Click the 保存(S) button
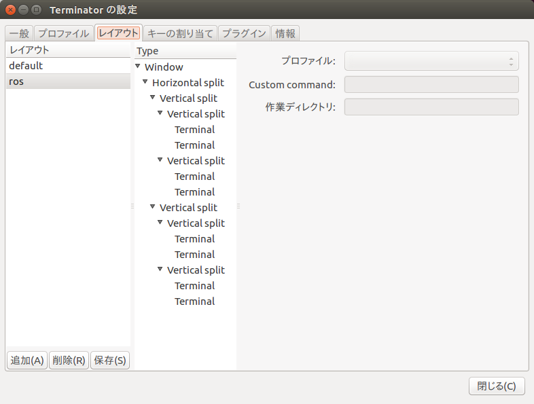Image resolution: width=534 pixels, height=404 pixels. 110,360
